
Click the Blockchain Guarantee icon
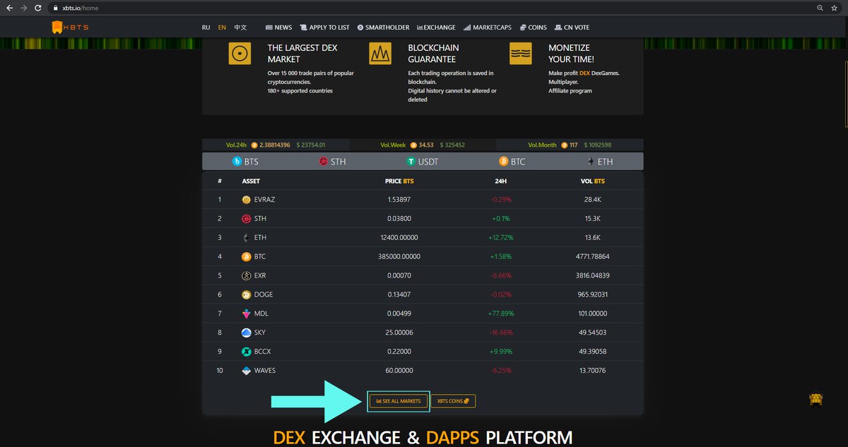coord(380,54)
